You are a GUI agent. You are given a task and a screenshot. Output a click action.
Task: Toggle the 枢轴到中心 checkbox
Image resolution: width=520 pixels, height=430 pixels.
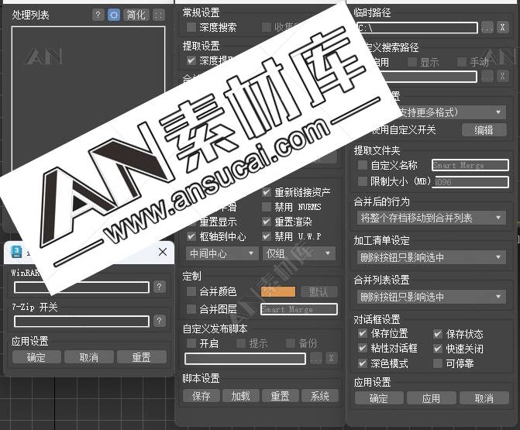pyautogui.click(x=191, y=236)
